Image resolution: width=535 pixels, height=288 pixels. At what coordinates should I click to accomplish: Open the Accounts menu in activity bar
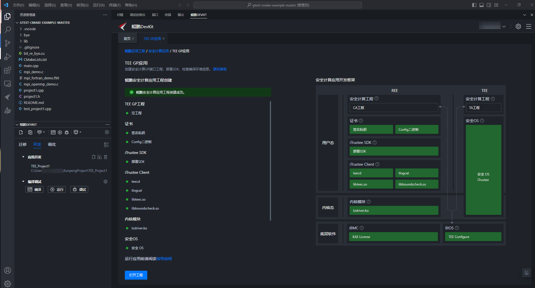pos(8,270)
